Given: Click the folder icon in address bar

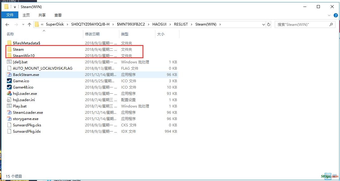Looking at the screenshot, I should [37, 24].
